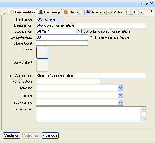Click the Commentaire scrollbar down arrow

tap(143, 119)
